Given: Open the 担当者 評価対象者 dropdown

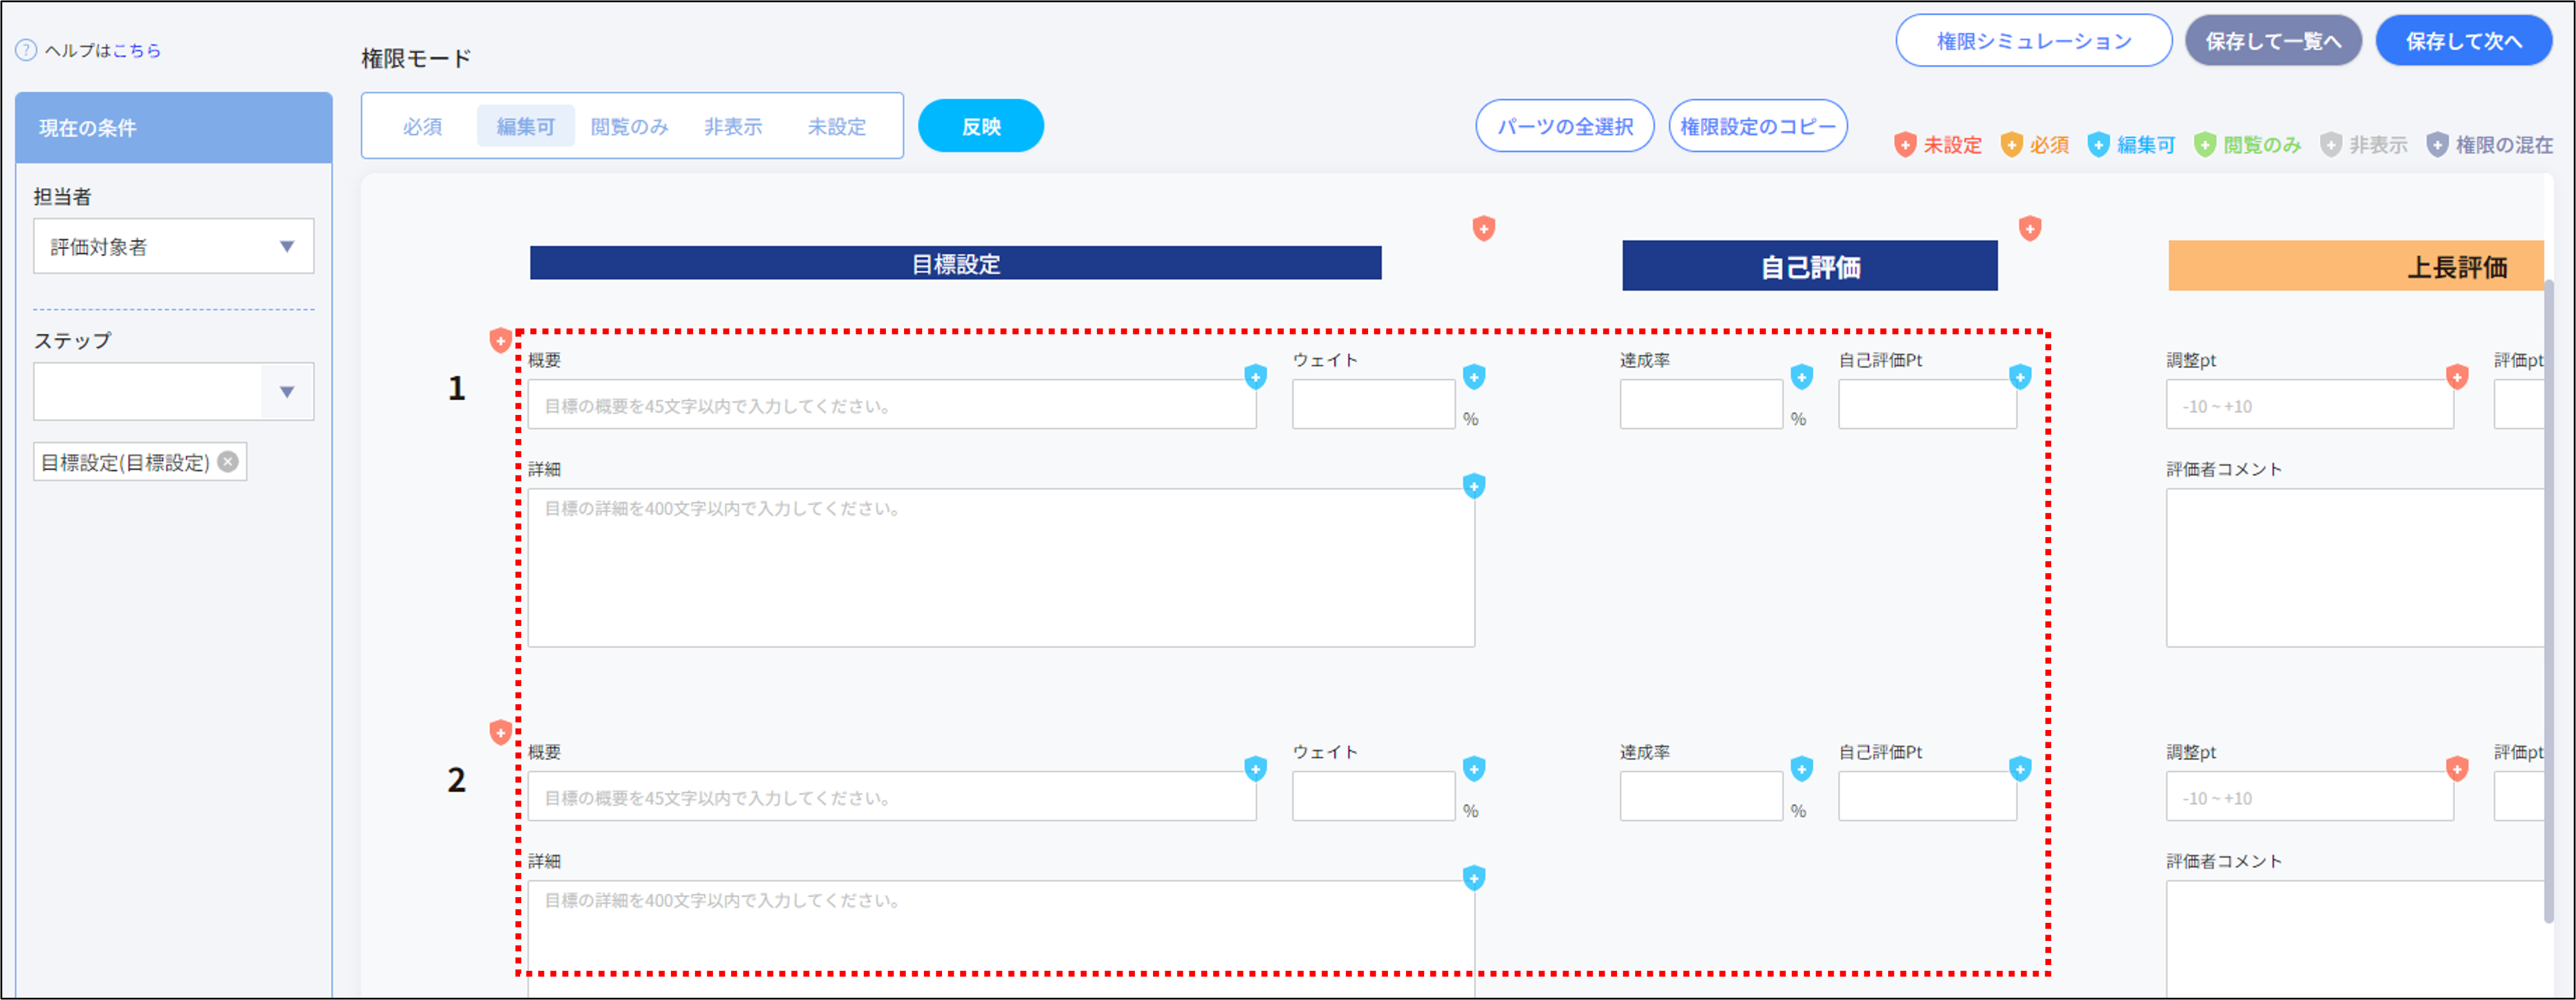Looking at the screenshot, I should click(x=173, y=246).
